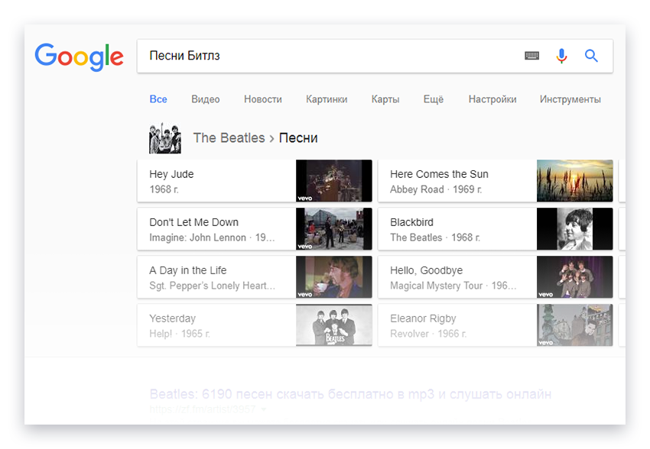650x449 pixels.
Task: Click the blue magnifier search icon
Action: click(x=591, y=56)
